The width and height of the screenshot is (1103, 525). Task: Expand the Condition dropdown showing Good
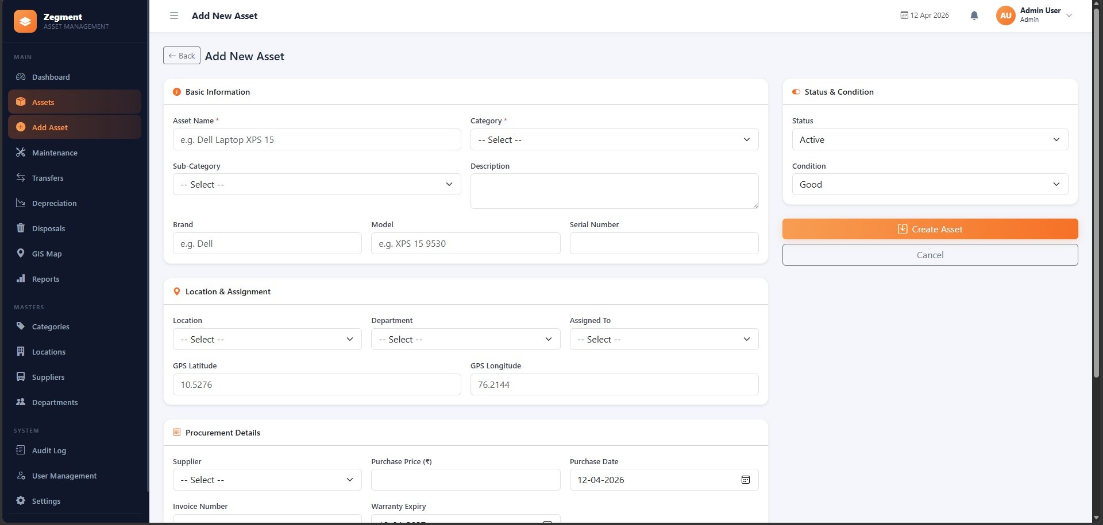coord(930,184)
